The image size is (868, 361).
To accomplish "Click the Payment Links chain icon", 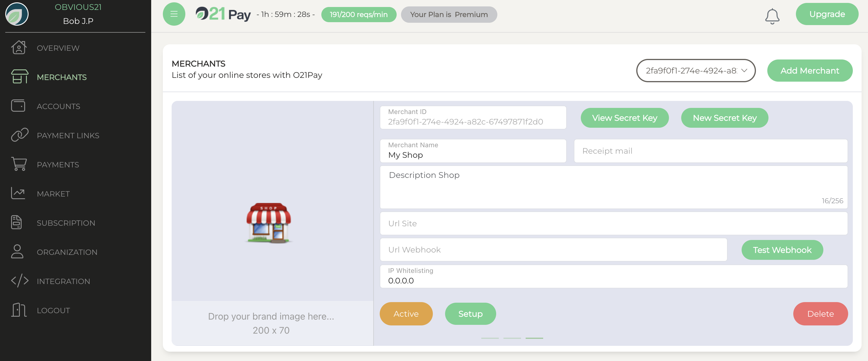I will (20, 135).
